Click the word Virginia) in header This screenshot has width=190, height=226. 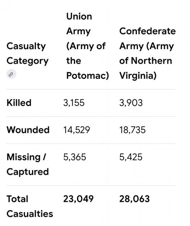138,76
